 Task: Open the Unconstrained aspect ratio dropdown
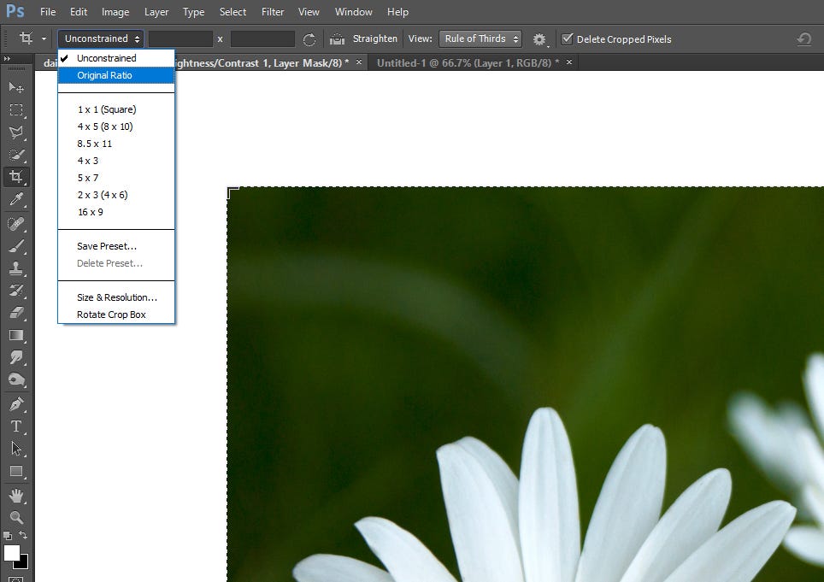100,38
